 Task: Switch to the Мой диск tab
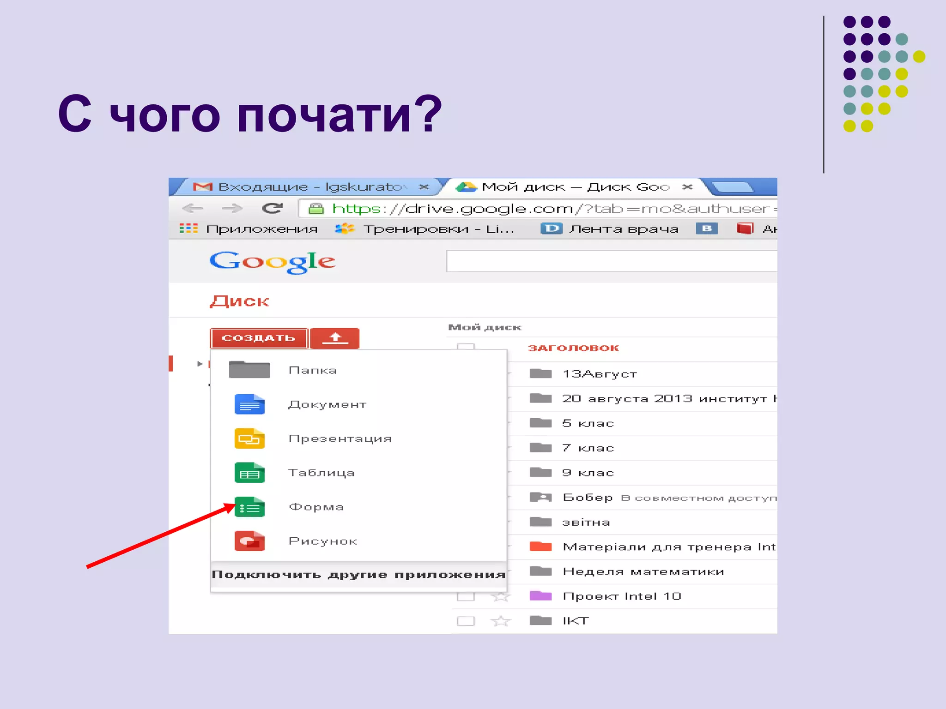coord(575,187)
